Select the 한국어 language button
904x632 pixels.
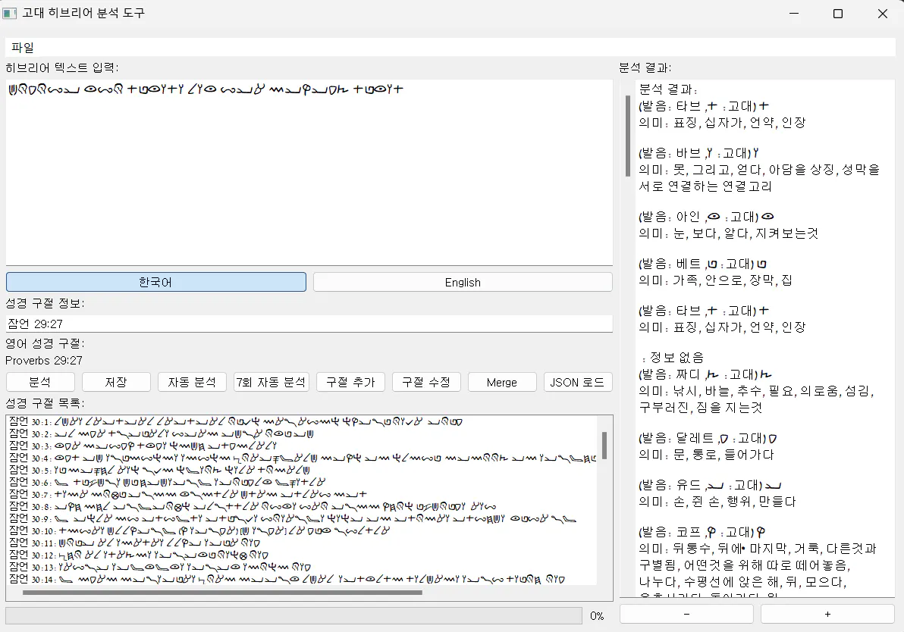click(155, 282)
